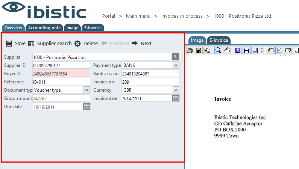Click the Next arrow icon

[x=135, y=43]
